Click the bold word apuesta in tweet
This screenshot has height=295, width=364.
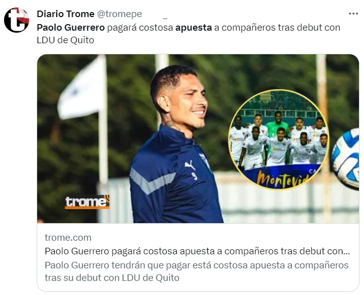tap(194, 28)
